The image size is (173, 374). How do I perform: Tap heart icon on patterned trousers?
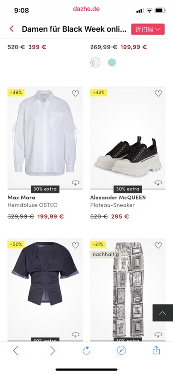[x=158, y=245]
